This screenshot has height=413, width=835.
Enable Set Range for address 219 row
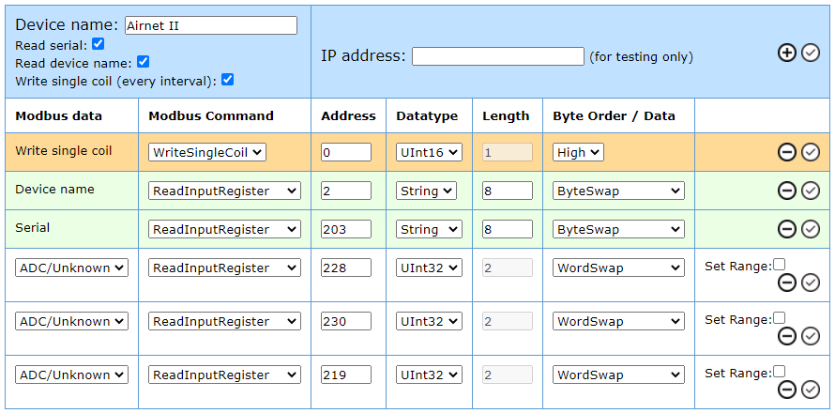pyautogui.click(x=779, y=372)
